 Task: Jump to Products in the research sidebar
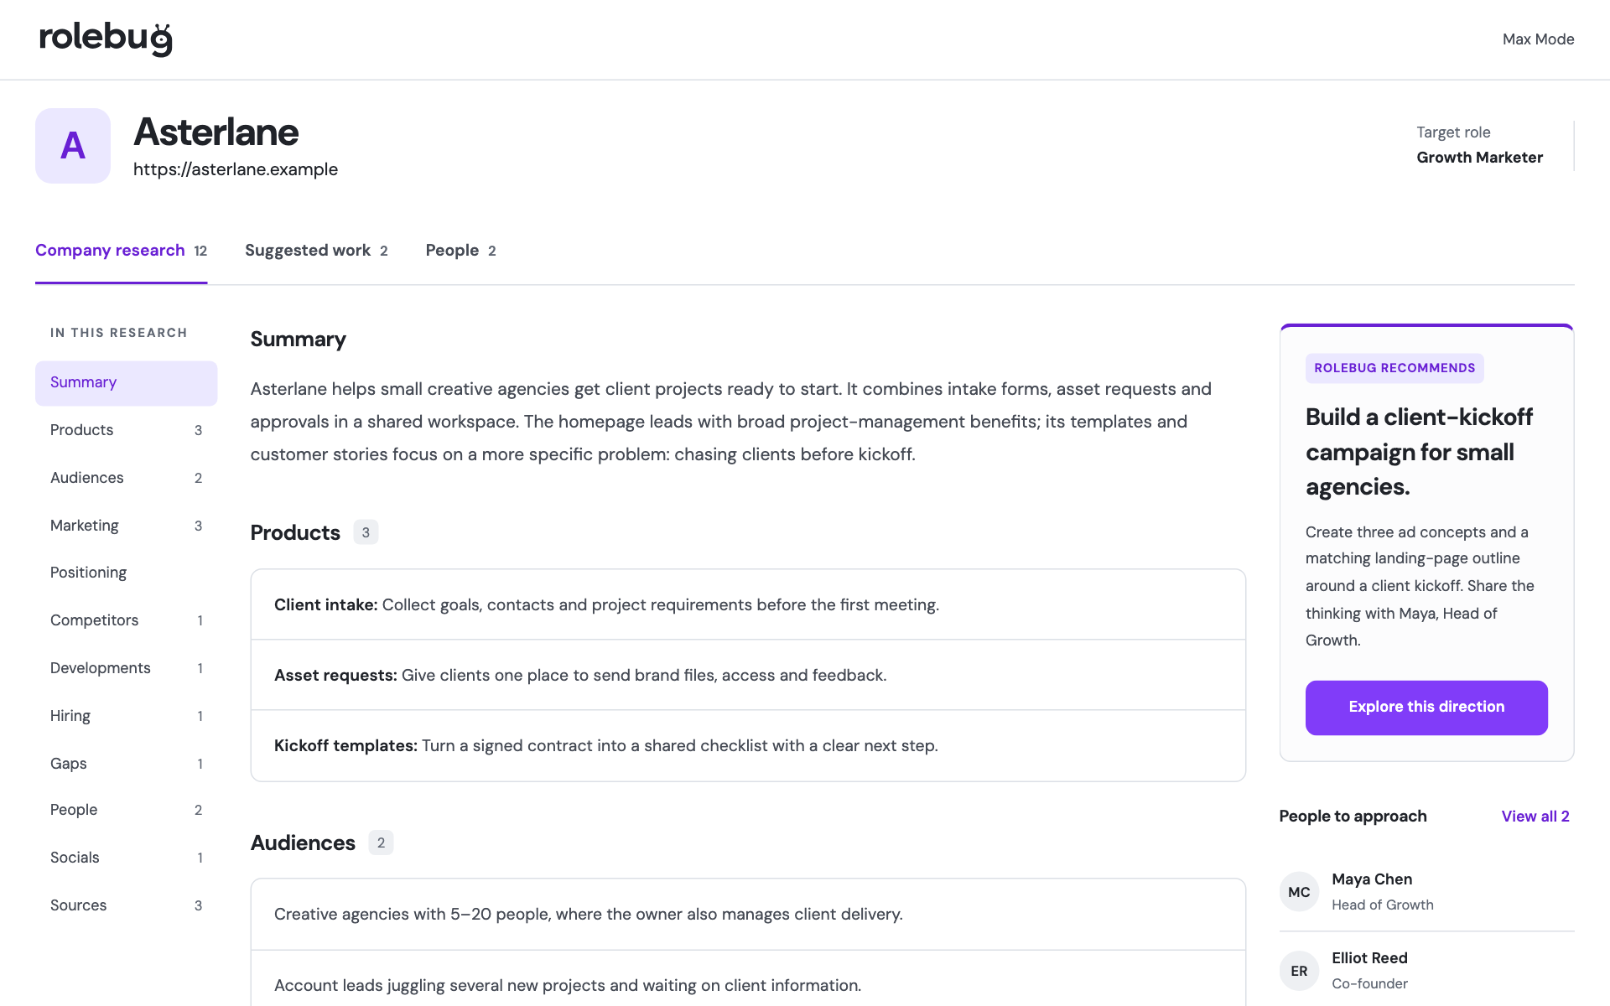(127, 430)
